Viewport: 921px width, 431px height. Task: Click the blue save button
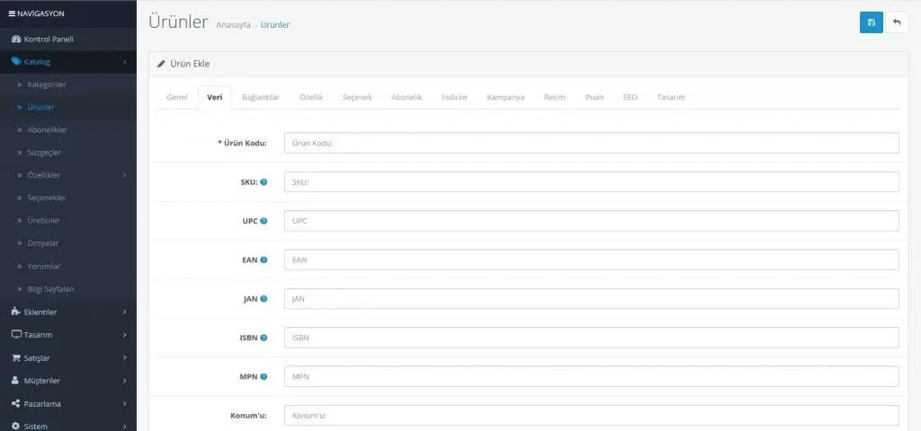(x=871, y=22)
